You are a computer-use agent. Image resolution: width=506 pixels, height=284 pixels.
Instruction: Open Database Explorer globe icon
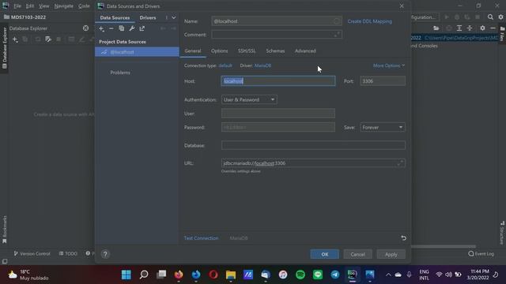coord(85,28)
